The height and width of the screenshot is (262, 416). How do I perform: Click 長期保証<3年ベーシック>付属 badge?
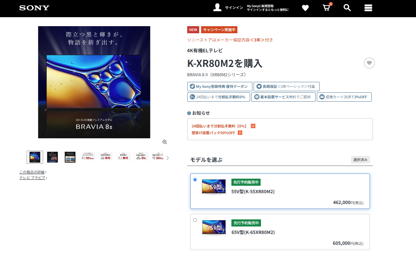coord(286,87)
